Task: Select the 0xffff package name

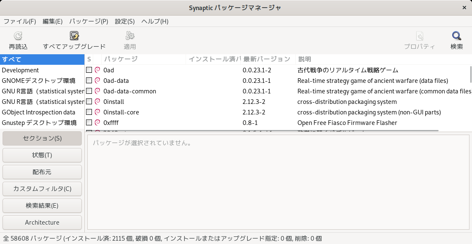Action: (x=111, y=123)
